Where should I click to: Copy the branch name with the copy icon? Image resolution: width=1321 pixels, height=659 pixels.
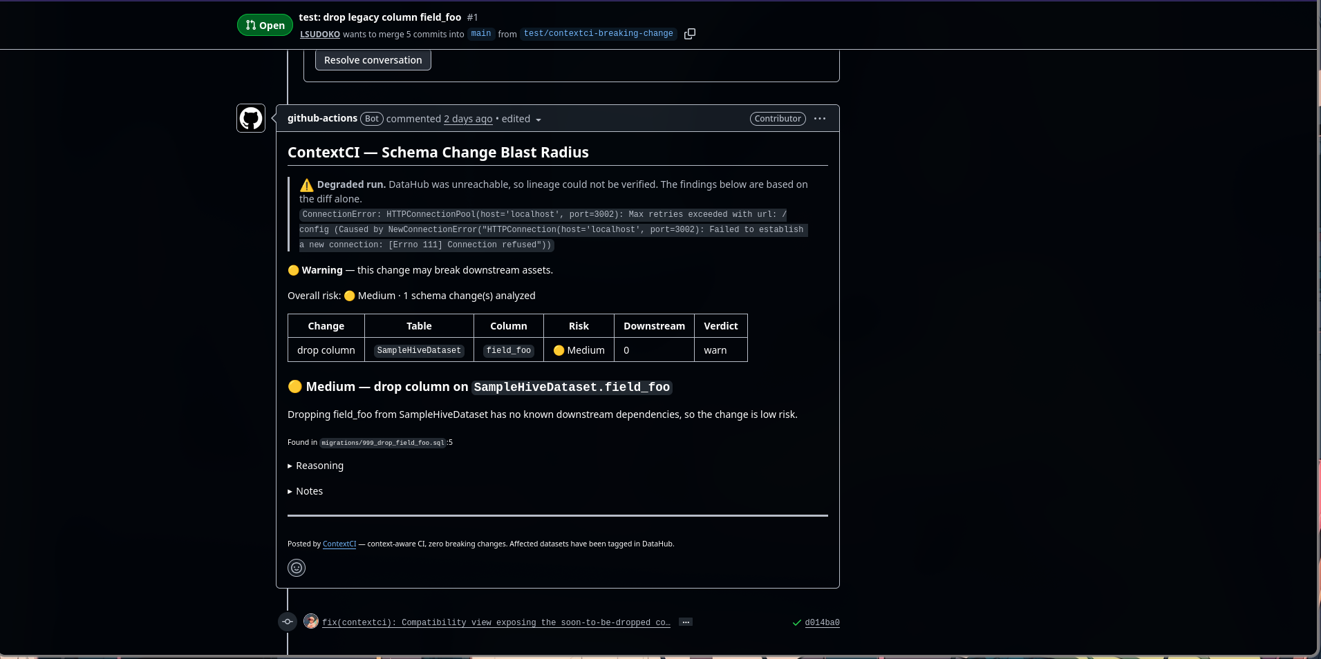689,34
